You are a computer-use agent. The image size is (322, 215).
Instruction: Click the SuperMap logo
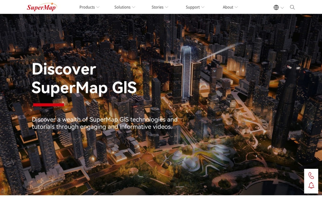coord(42,7)
